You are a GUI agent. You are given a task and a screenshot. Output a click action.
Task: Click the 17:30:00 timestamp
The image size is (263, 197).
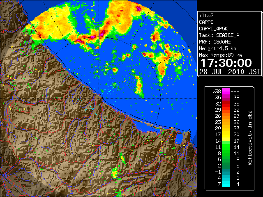coord(226,63)
